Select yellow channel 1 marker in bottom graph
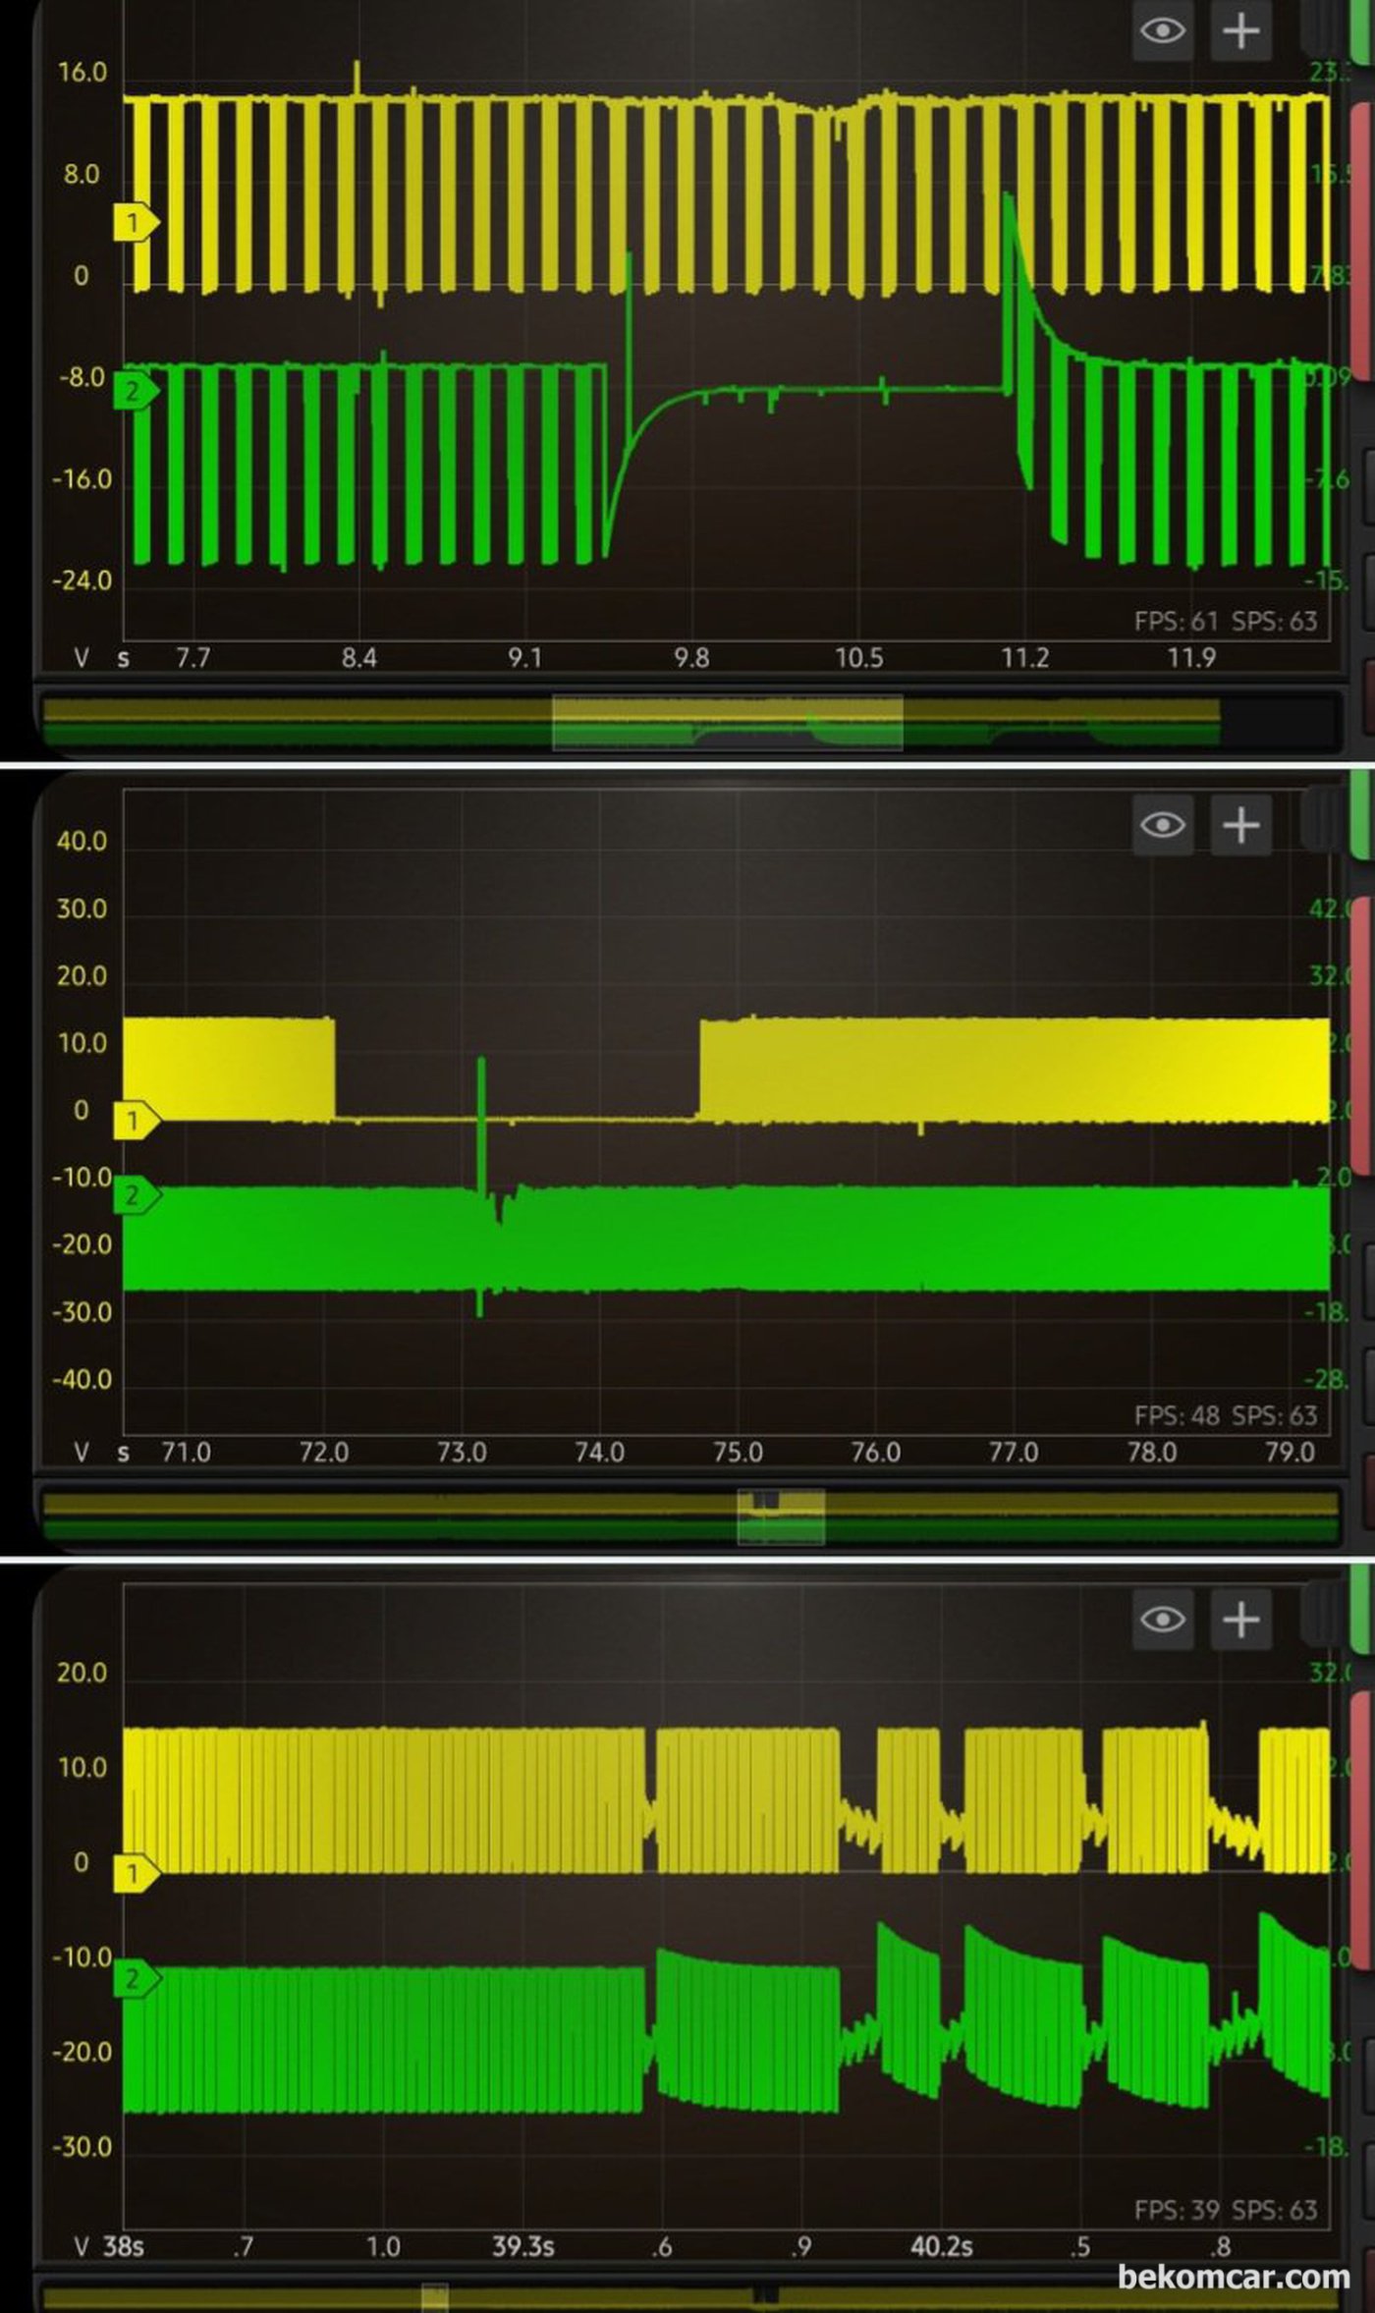Viewport: 1375px width, 2313px height. [x=136, y=1873]
